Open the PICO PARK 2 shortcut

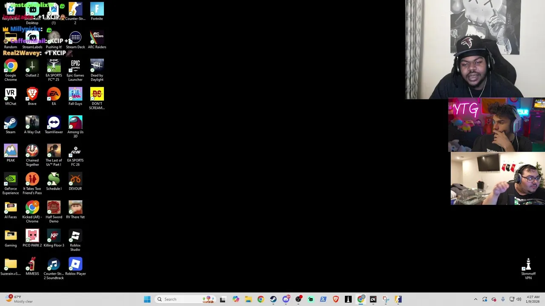[x=32, y=239]
